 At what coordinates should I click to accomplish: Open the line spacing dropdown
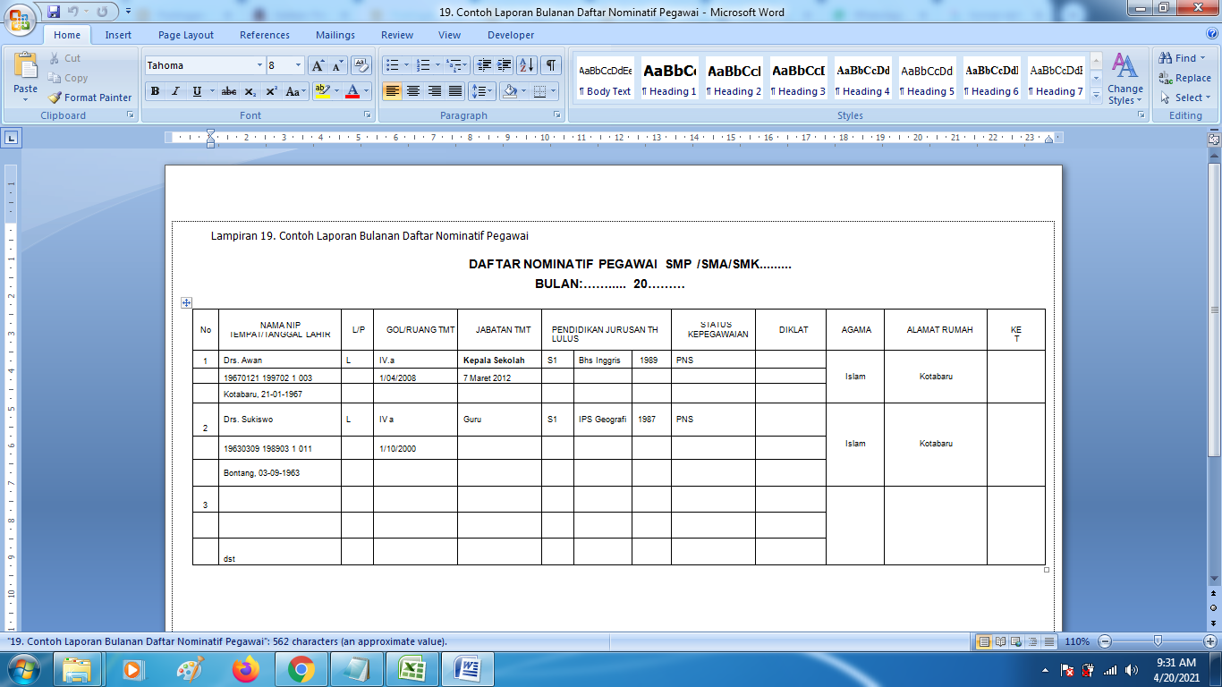tap(482, 91)
